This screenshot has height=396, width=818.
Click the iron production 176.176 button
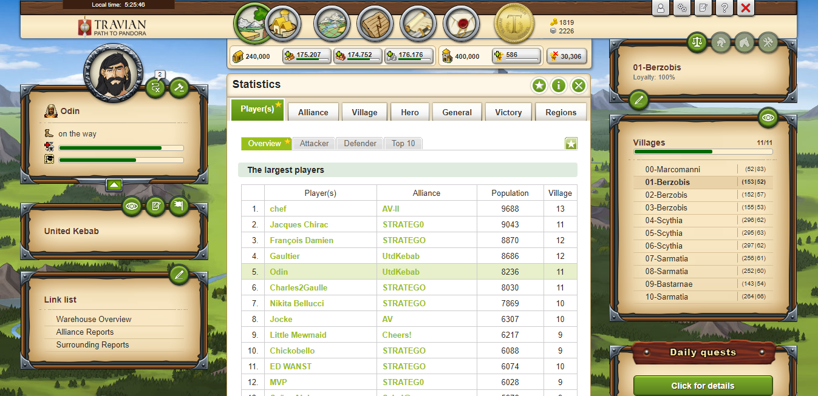[x=410, y=56]
